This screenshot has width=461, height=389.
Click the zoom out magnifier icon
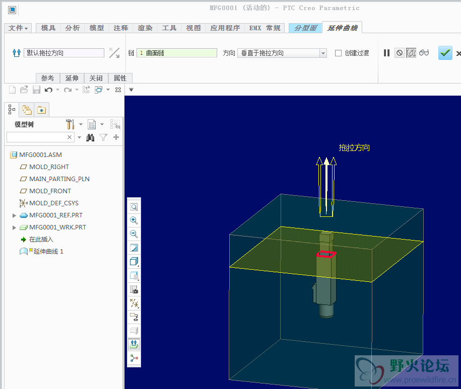tap(134, 234)
